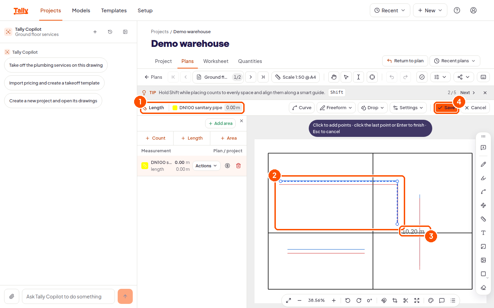This screenshot has width=494, height=308.
Task: Open chat history in Tally Copilot
Action: pos(110,32)
